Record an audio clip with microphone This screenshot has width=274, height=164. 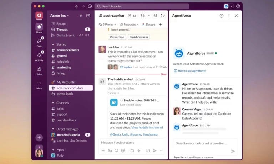click(139, 150)
